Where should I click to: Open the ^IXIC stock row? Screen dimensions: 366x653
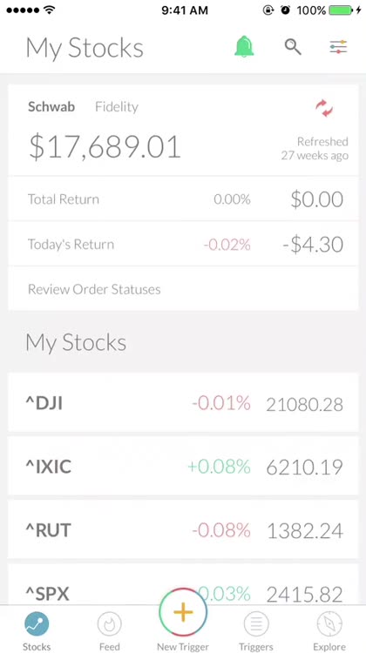coord(183,466)
